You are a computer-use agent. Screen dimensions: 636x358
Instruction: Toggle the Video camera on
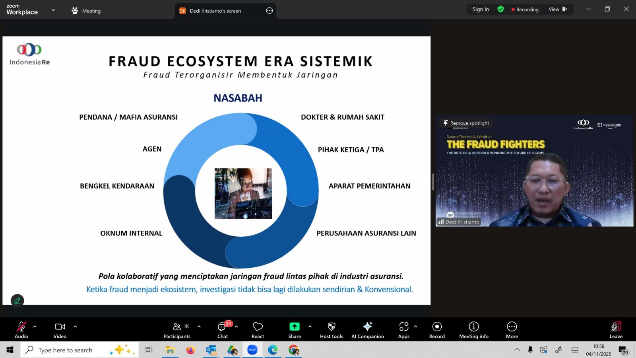60,330
